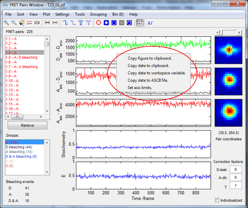Screen dimensions: 248x208
Task: Open the Grouping menu
Action: 98,14
